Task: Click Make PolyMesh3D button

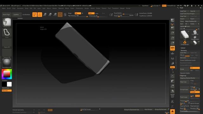Action: click(x=192, y=21)
